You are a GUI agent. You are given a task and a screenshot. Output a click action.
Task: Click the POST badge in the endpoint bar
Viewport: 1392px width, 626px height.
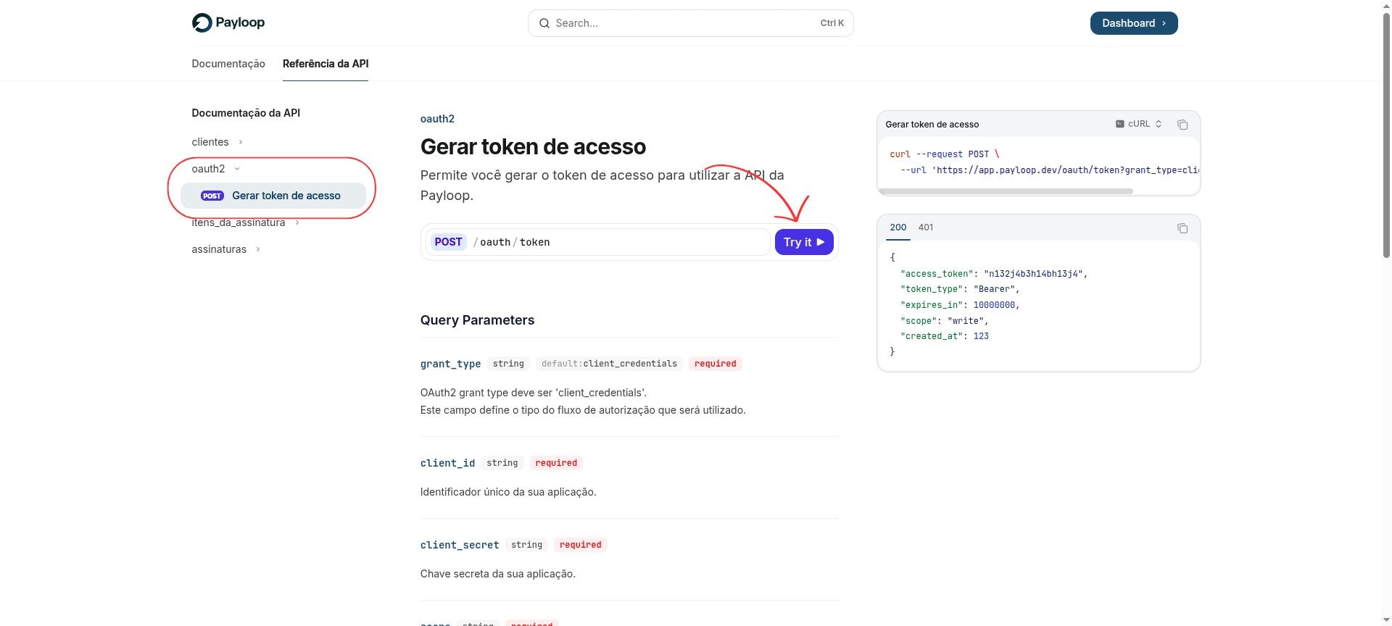[x=448, y=241]
